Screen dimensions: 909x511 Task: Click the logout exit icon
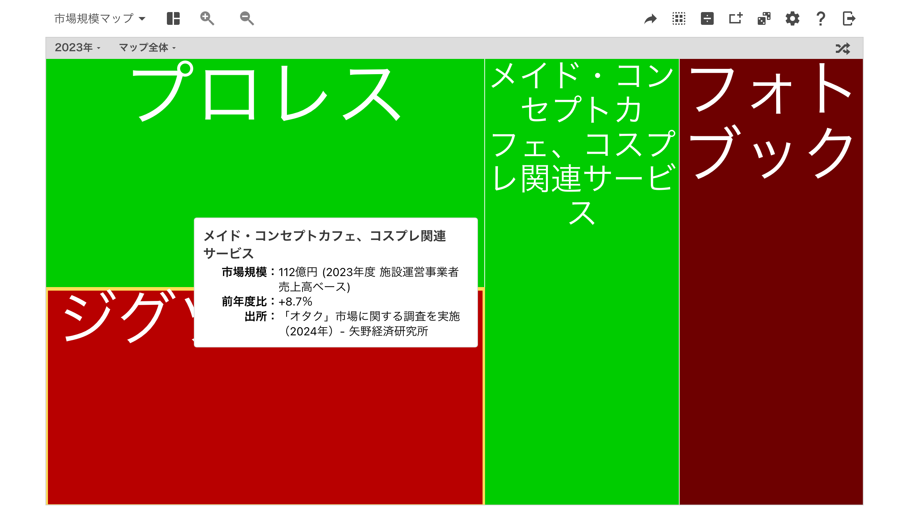849,18
